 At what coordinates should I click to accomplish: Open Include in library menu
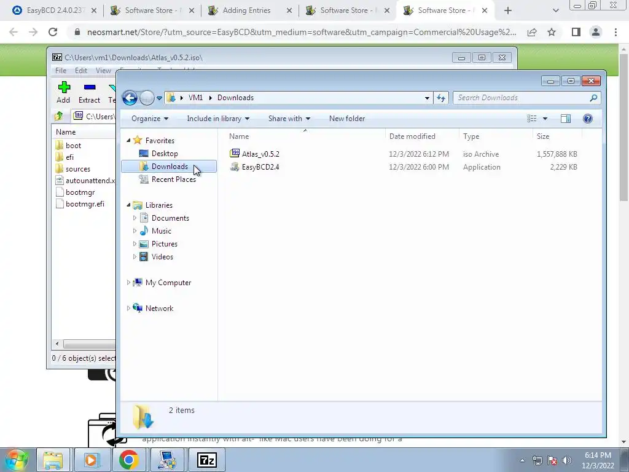point(218,119)
